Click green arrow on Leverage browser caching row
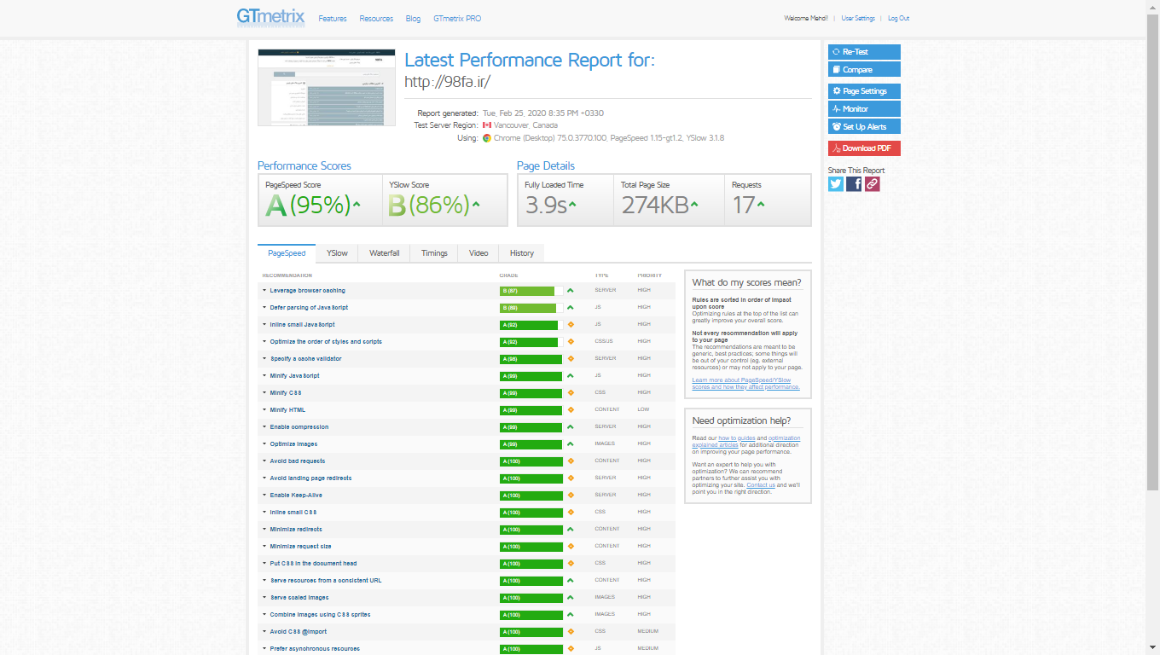Screen dimensions: 1160x655 tap(571, 290)
